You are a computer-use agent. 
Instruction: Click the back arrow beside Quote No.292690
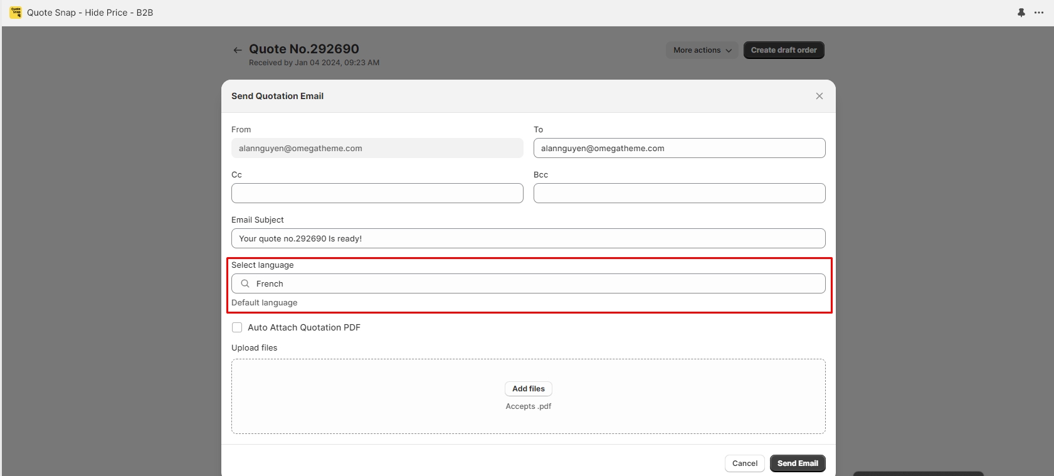[x=238, y=50]
